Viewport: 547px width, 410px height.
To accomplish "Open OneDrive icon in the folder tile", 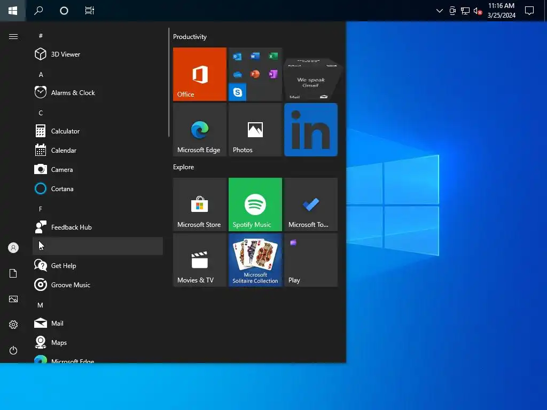I will click(237, 74).
